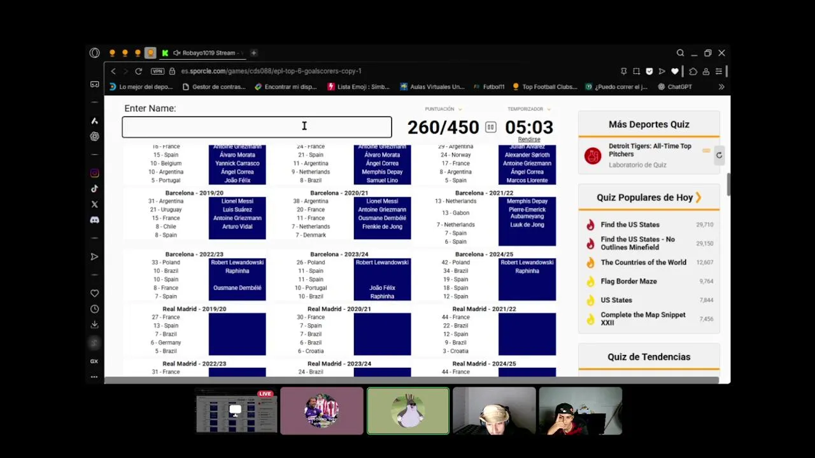
Task: Click the address bar URL
Action: pyautogui.click(x=271, y=71)
